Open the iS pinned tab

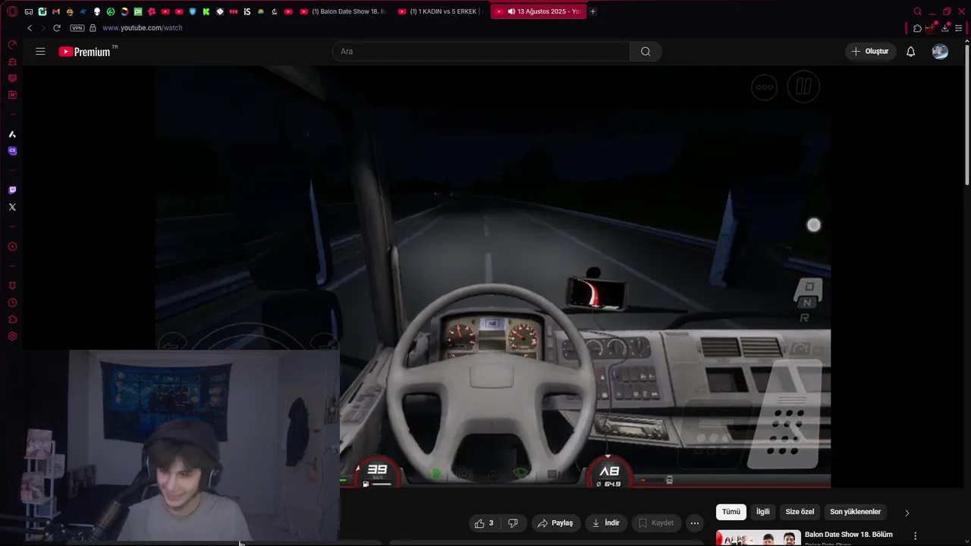point(247,11)
